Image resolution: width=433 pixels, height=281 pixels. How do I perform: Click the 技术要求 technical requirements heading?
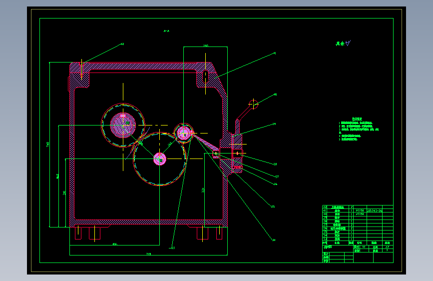pos(357,119)
